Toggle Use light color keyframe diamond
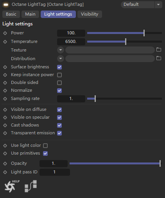165x198 pixels. [5, 146]
